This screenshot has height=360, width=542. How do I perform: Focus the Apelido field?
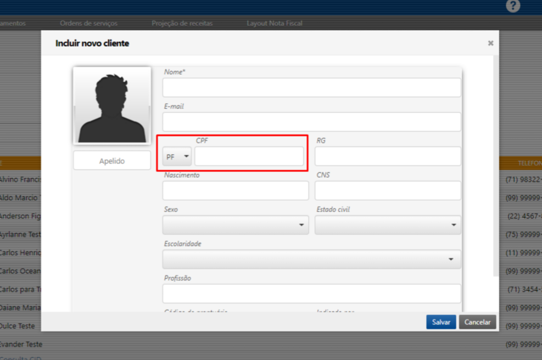tap(112, 161)
